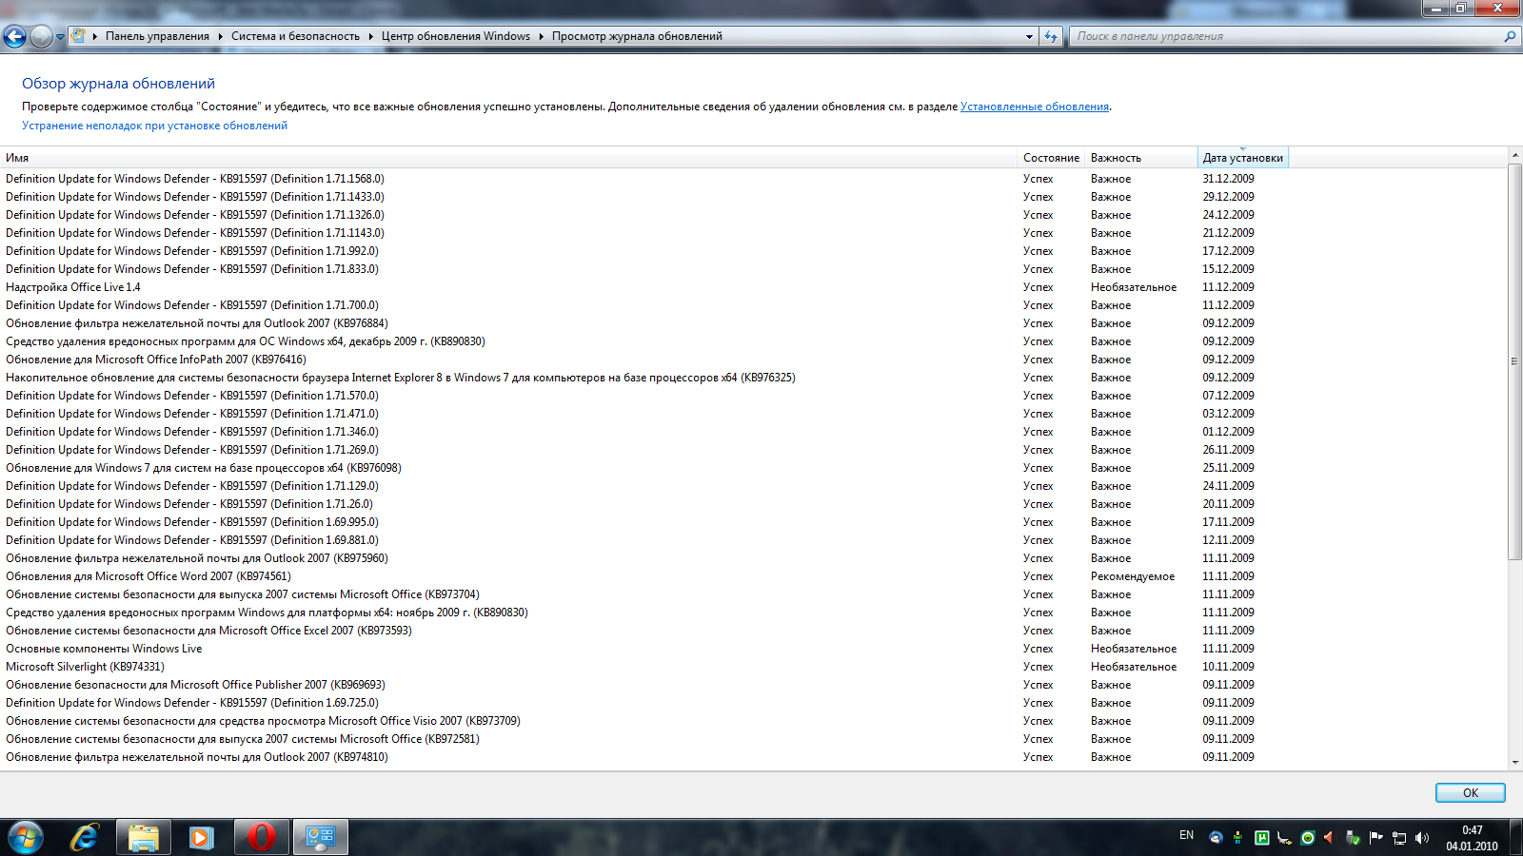The height and width of the screenshot is (856, 1523).
Task: Sort by the "Имя" column header
Action: click(509, 158)
